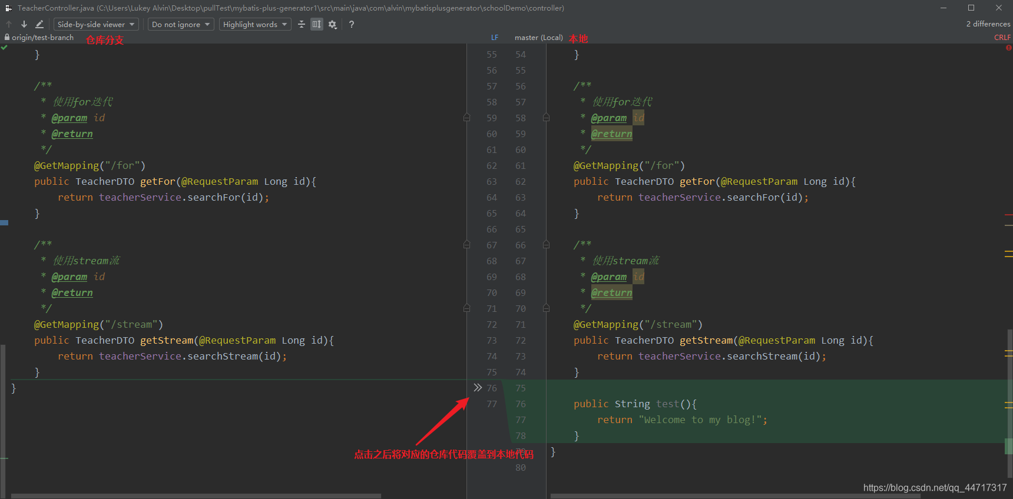Open the help question mark
The image size is (1013, 499).
tap(352, 24)
